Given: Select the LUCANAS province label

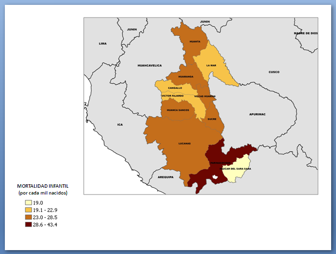Looking at the screenshot, I should click(x=184, y=143).
